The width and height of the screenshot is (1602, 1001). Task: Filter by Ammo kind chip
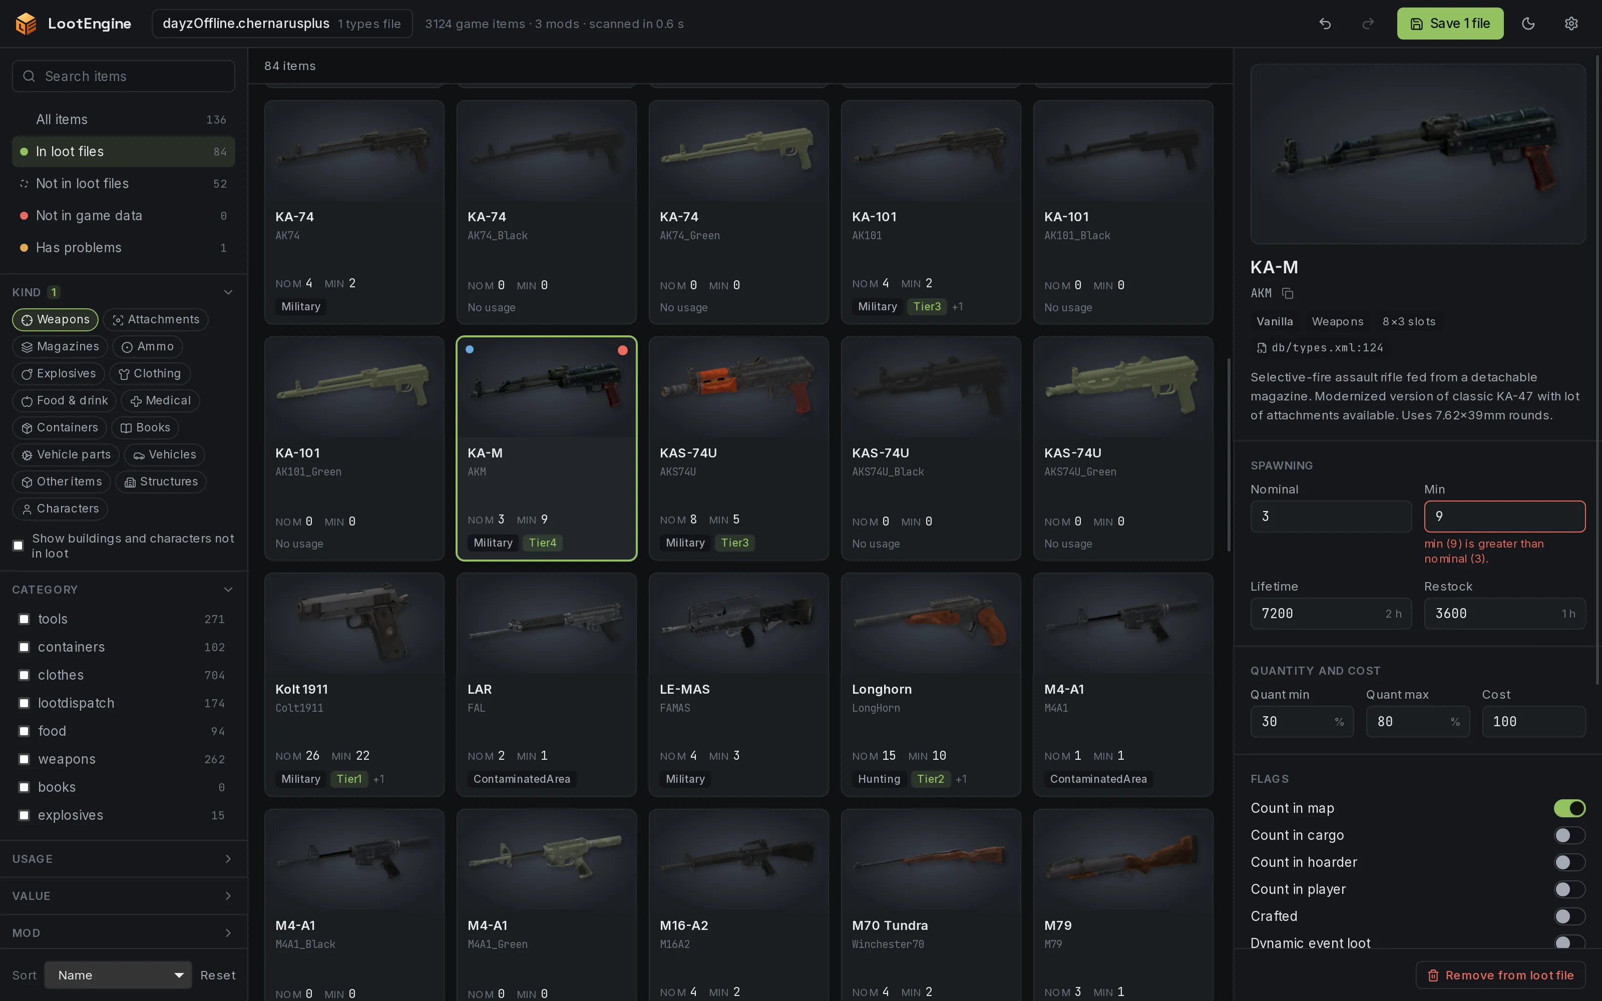click(x=148, y=347)
